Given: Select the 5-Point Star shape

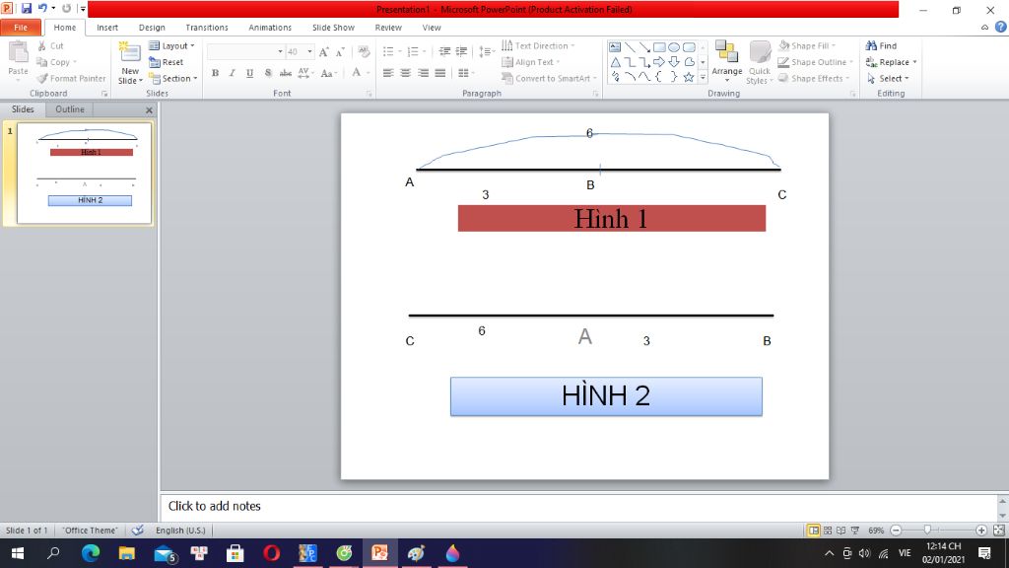Looking at the screenshot, I should point(689,77).
